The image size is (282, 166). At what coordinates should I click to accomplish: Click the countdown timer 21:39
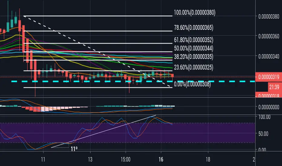click(274, 87)
